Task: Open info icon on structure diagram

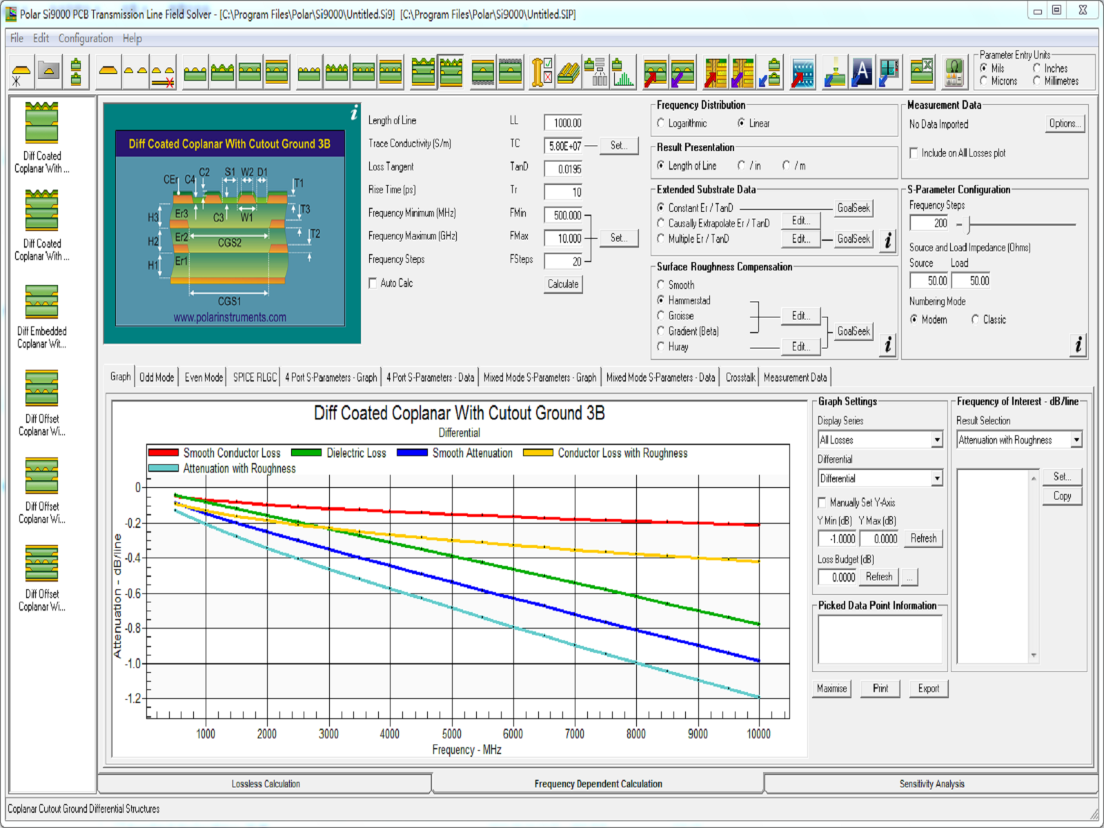Action: 353,113
